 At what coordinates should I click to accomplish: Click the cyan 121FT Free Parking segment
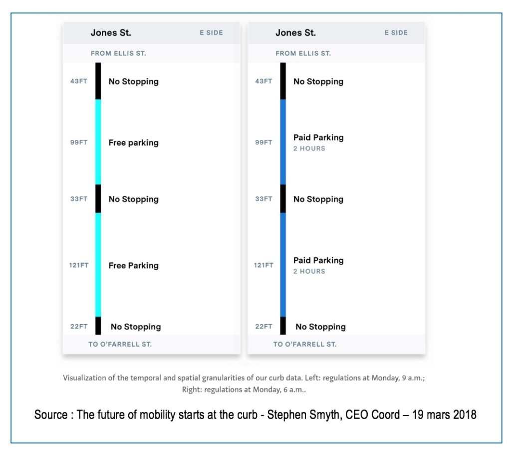point(98,265)
